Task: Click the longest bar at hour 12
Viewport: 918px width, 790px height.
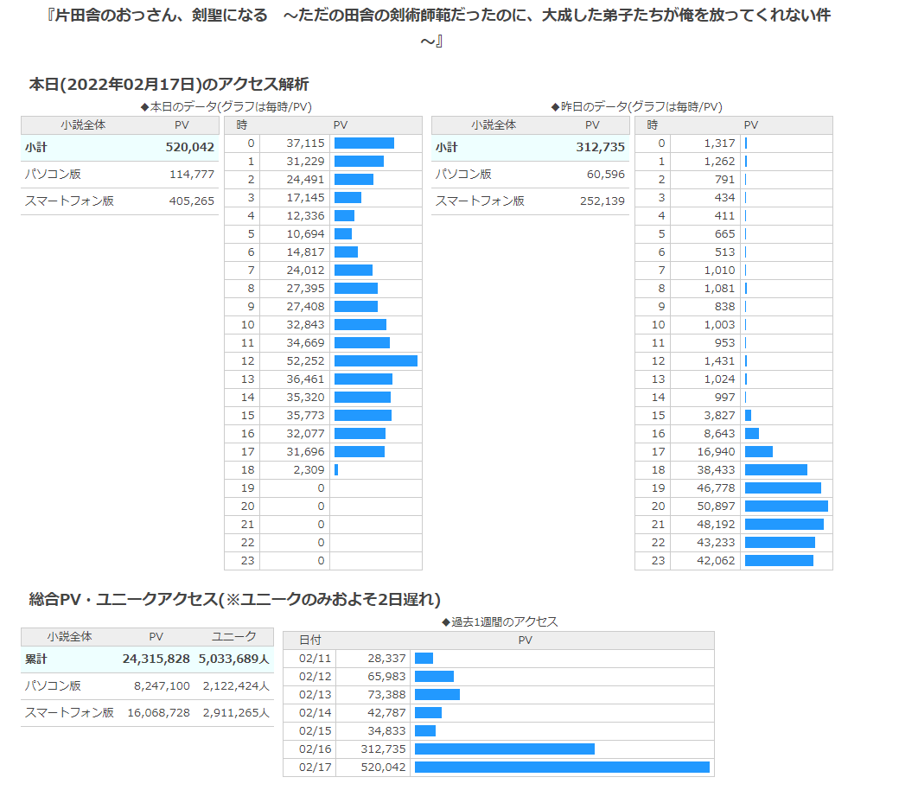Action: click(x=376, y=360)
